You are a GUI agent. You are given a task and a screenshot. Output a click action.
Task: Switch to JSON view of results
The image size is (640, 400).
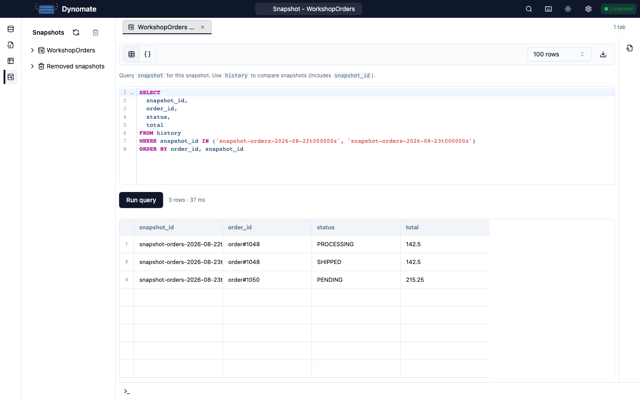pos(148,54)
